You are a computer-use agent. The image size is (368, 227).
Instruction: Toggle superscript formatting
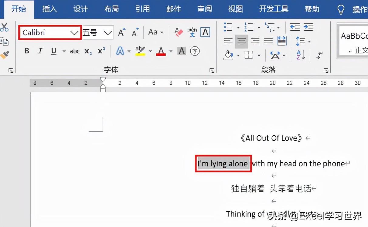pyautogui.click(x=102, y=51)
